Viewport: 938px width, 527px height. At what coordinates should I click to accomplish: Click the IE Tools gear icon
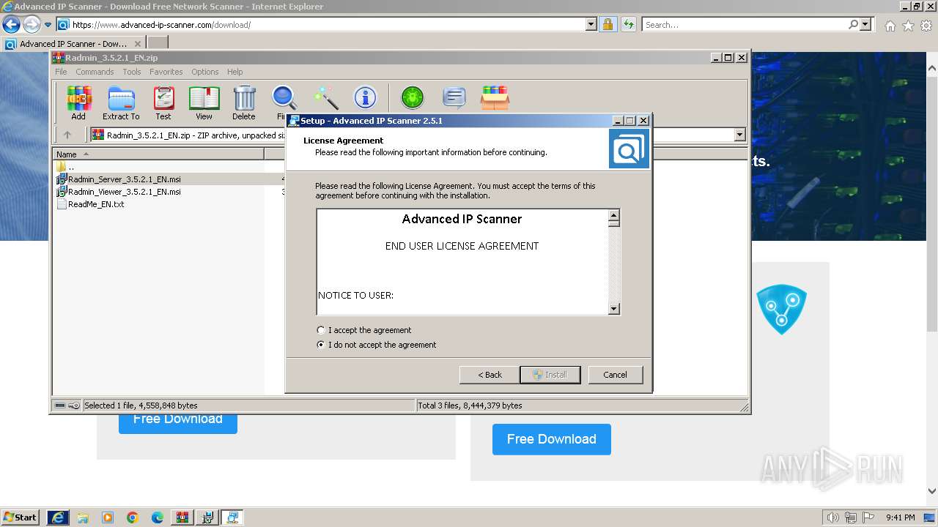tap(926, 26)
